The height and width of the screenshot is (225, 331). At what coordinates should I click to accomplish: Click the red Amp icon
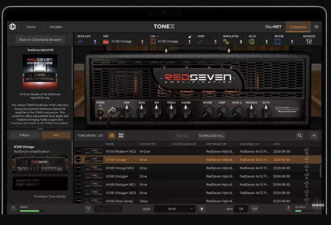106,42
